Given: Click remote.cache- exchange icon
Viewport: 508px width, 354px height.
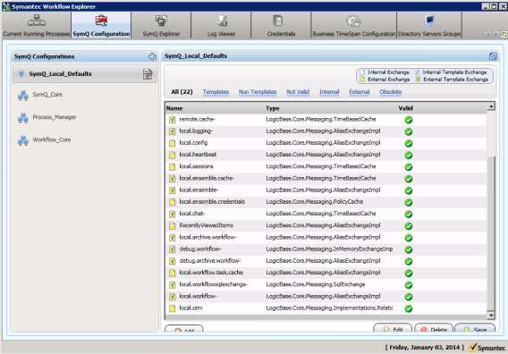Looking at the screenshot, I should 173,120.
